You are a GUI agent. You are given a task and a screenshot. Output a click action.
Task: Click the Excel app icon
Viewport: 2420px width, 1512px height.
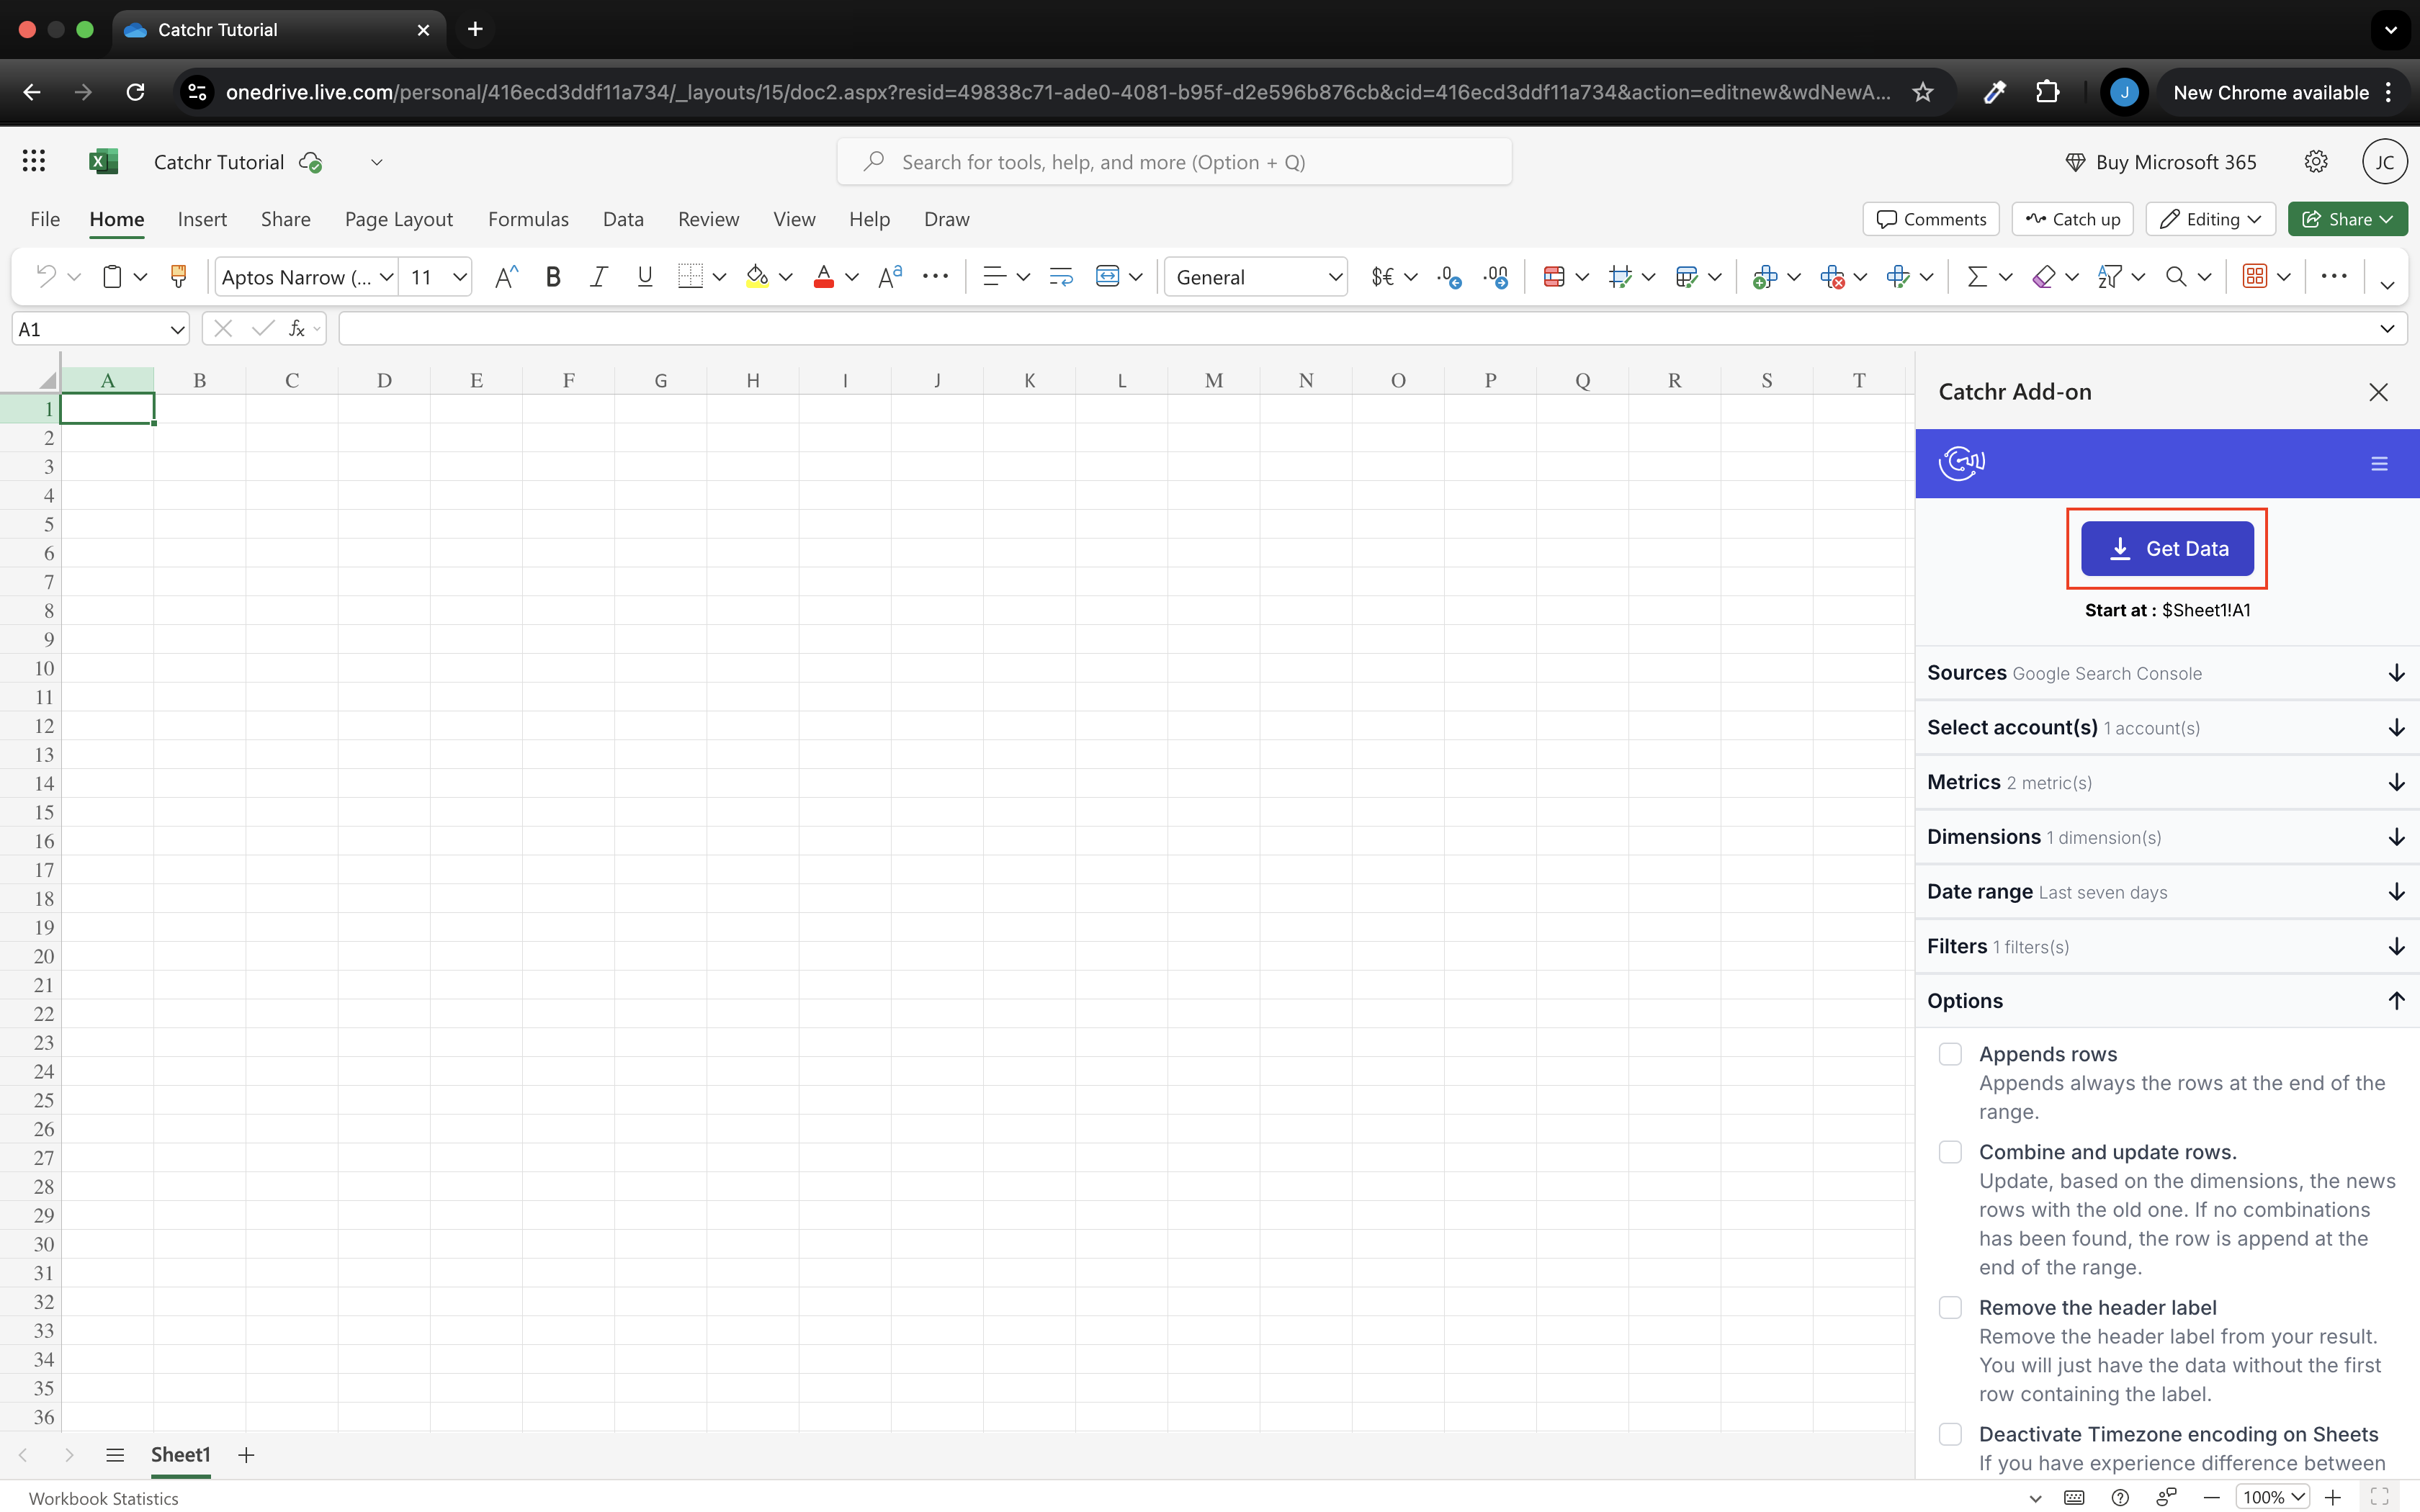pos(104,161)
